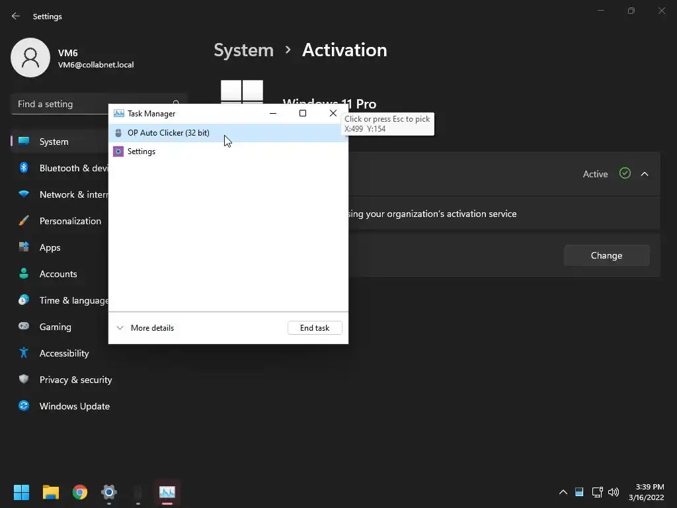Click the Time & language clock icon

click(x=24, y=300)
